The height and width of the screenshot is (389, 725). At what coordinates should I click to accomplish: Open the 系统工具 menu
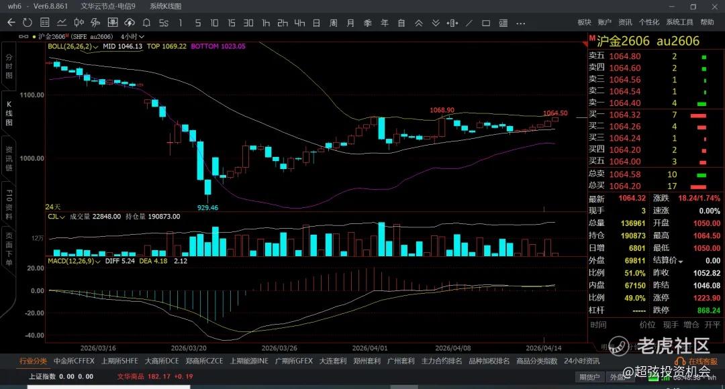679,22
